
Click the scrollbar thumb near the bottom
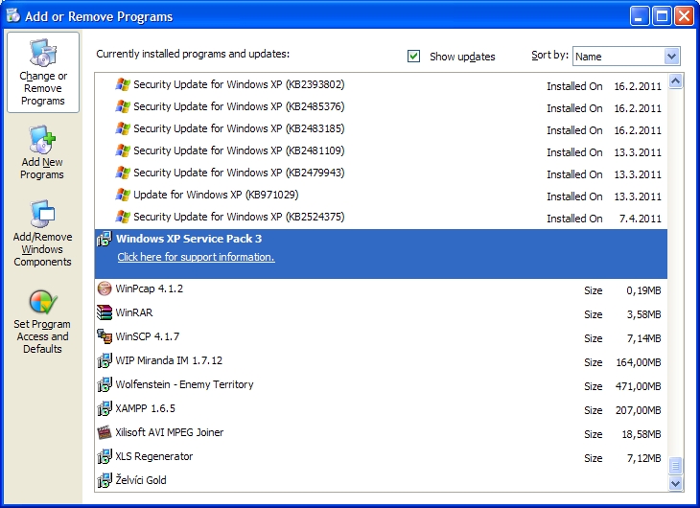675,466
